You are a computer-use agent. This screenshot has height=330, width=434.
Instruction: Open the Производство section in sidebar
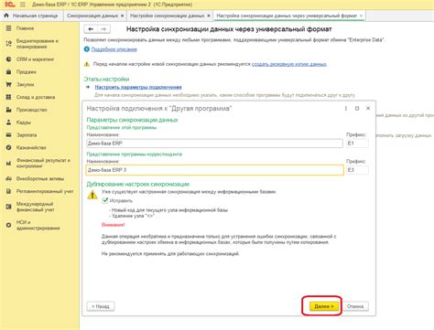(31, 110)
